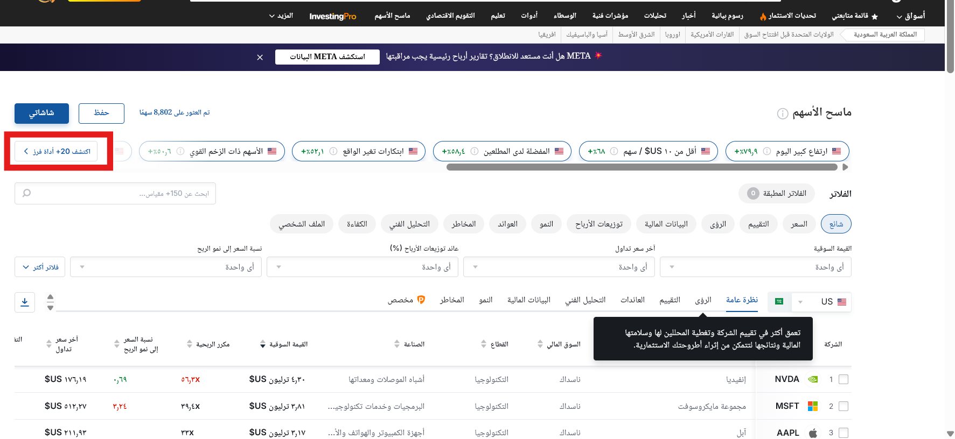
Task: Select أقل من ١٠ US$ / سهم preset
Action: click(x=649, y=151)
